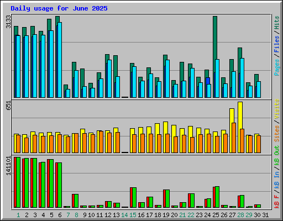Click the 'Visits' legend label
Image resolution: width=283 pixels, height=221 pixels.
pos(277,109)
